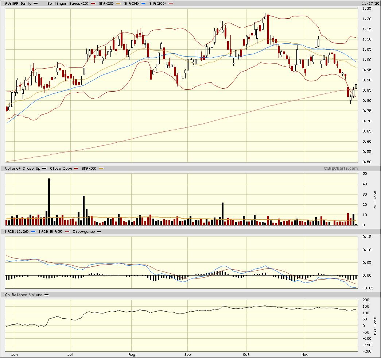Click the mid-September volume spike bar
Image resolution: width=381 pixels, height=358 pixels.
(222, 214)
